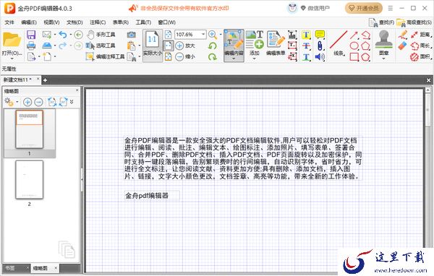Expand the add (添加) dropdown arrow
The width and height of the screenshot is (434, 276).
[x=254, y=59]
